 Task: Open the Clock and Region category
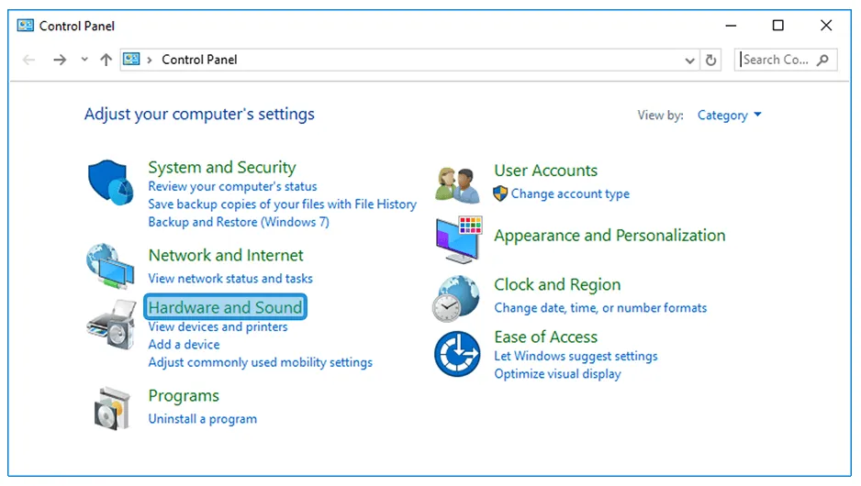tap(557, 284)
